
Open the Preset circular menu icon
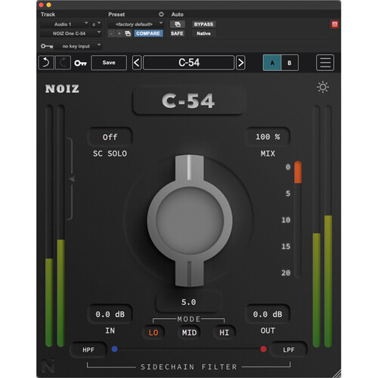[x=161, y=14]
